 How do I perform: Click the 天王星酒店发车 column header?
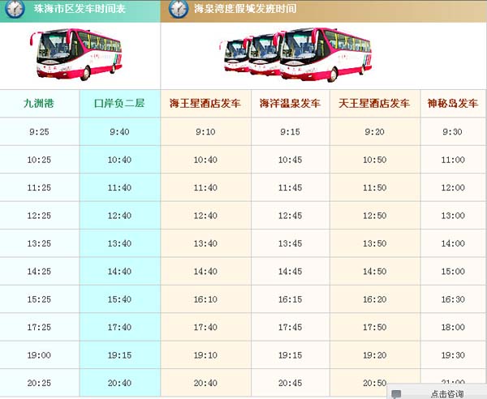[374, 103]
